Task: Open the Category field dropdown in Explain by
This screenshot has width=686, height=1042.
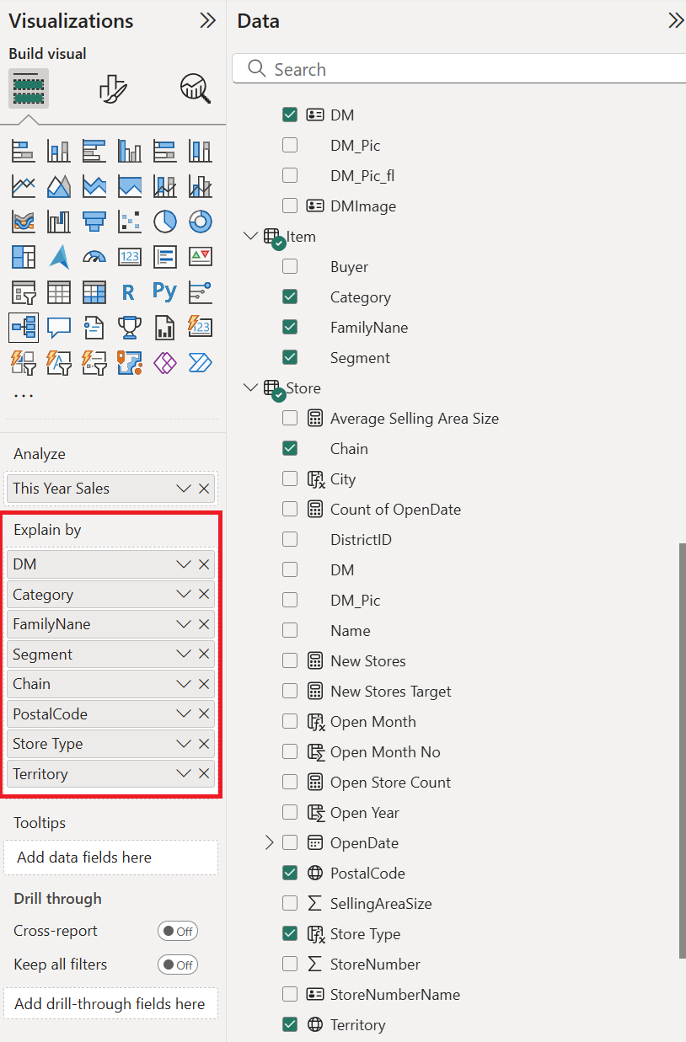Action: (x=182, y=594)
